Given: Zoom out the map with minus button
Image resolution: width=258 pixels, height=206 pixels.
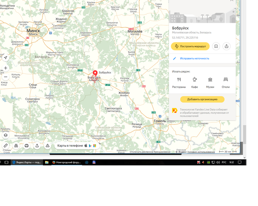Looking at the screenshot, I should [x=6, y=77].
